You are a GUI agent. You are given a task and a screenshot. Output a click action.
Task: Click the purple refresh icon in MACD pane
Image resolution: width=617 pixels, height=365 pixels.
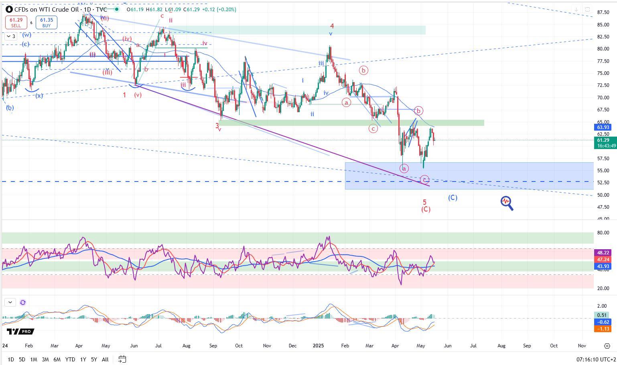[x=23, y=302]
